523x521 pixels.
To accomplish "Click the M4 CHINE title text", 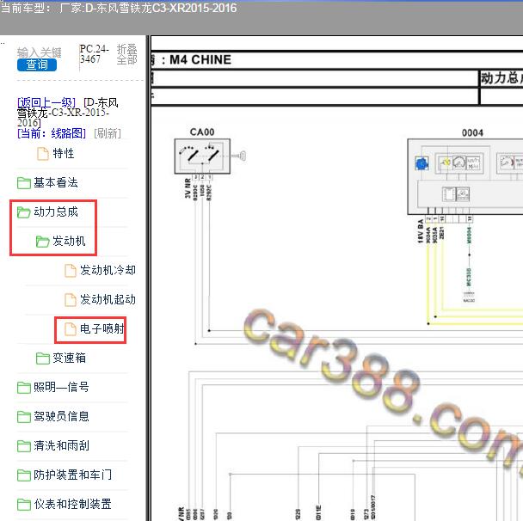I will click(x=200, y=59).
